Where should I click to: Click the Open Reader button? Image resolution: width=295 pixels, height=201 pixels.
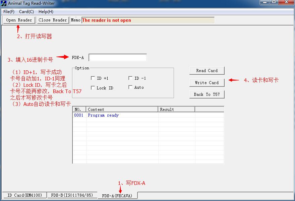click(x=19, y=20)
